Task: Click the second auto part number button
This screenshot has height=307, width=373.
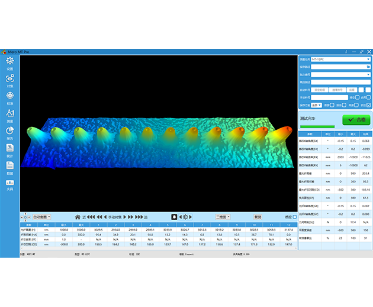Action: 337,90
